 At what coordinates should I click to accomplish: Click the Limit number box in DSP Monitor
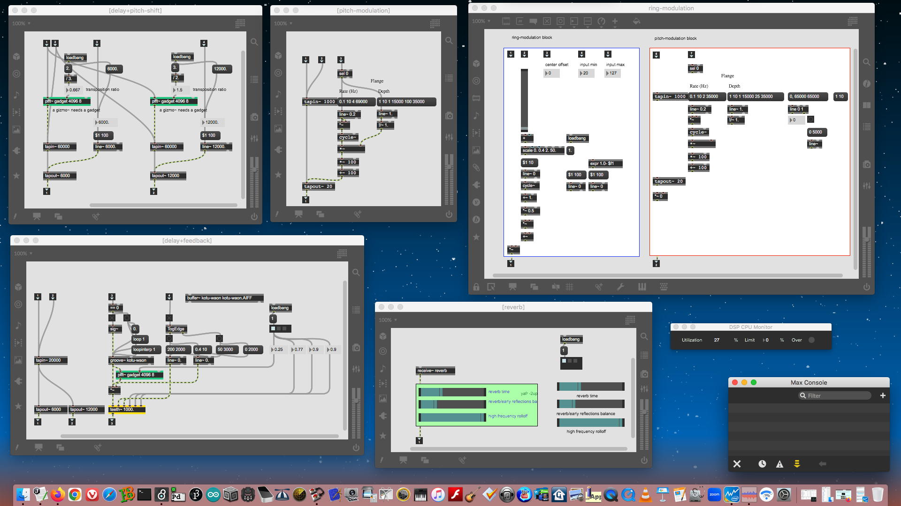[768, 340]
